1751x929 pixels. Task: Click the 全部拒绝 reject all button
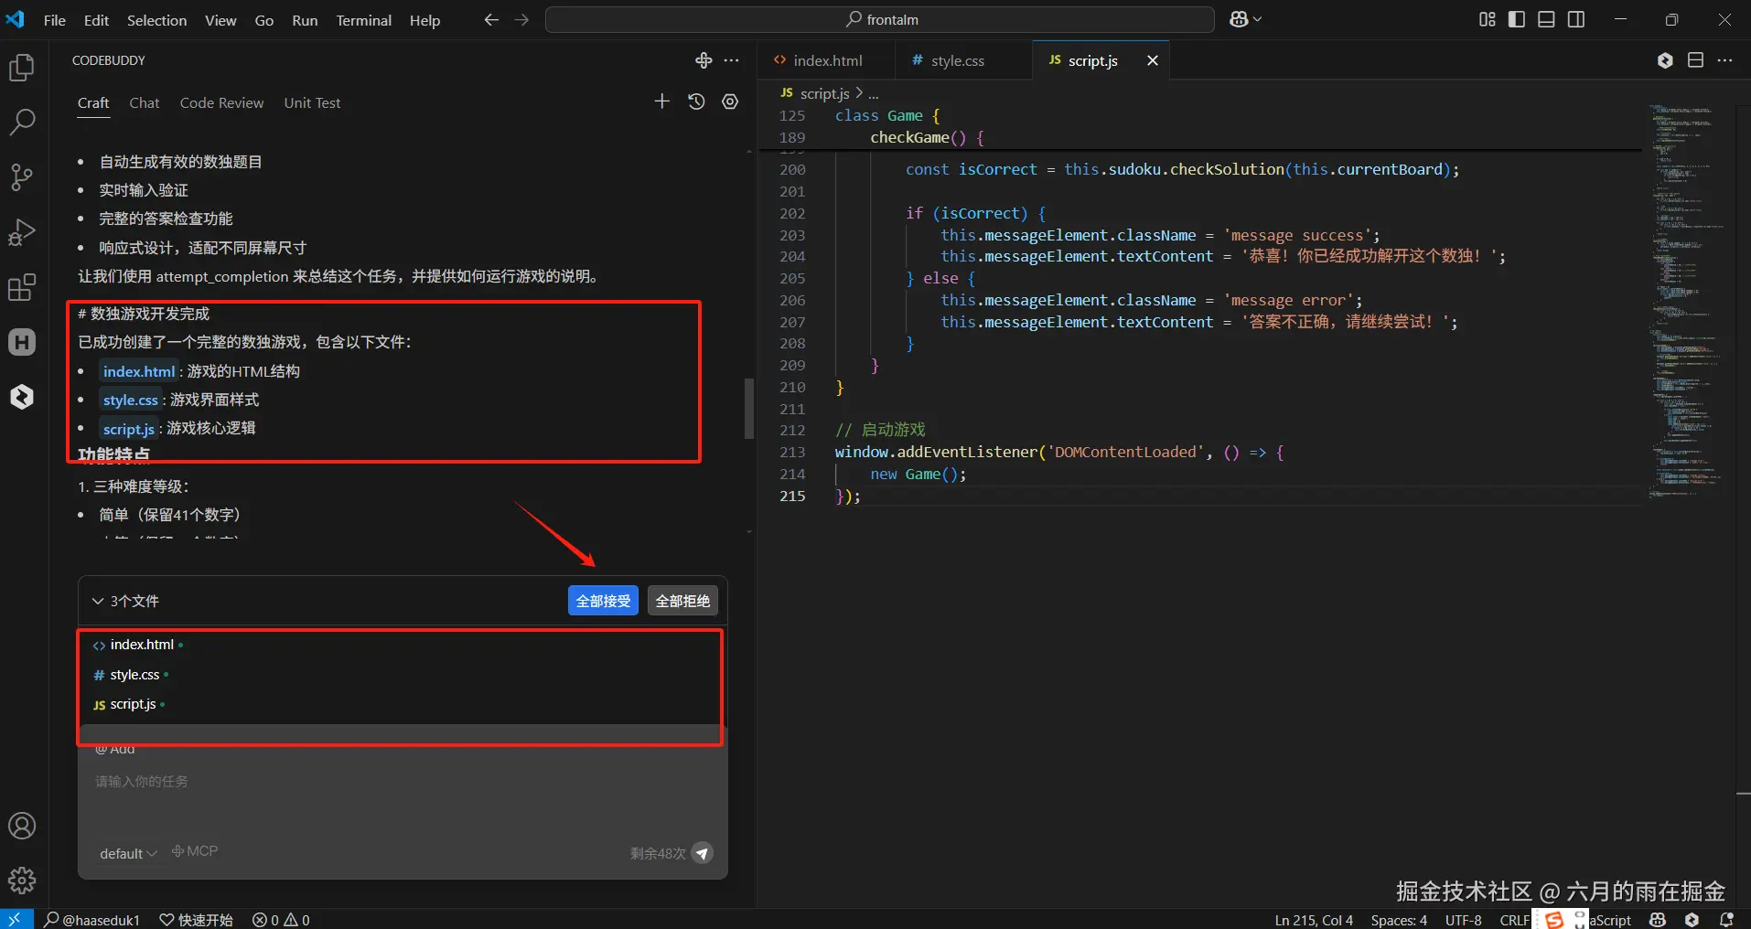(682, 601)
